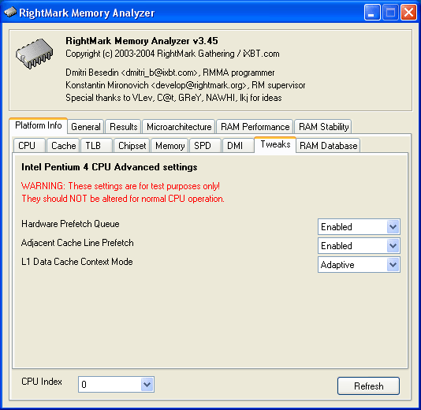Select the Chipset sub-tab
Screen dimensions: 421x410
(x=132, y=146)
